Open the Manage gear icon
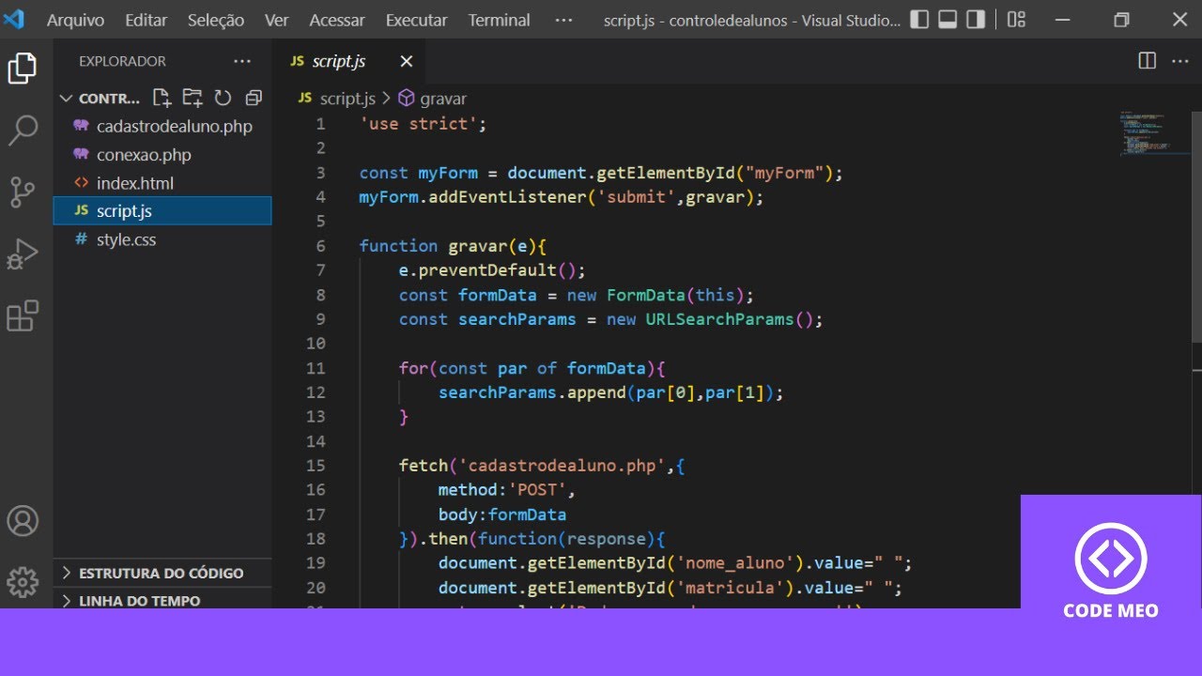 pyautogui.click(x=23, y=582)
